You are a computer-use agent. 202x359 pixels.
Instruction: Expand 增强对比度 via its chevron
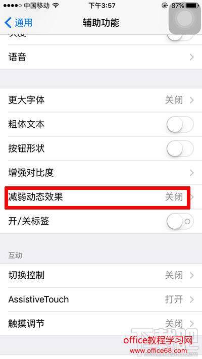tap(192, 173)
